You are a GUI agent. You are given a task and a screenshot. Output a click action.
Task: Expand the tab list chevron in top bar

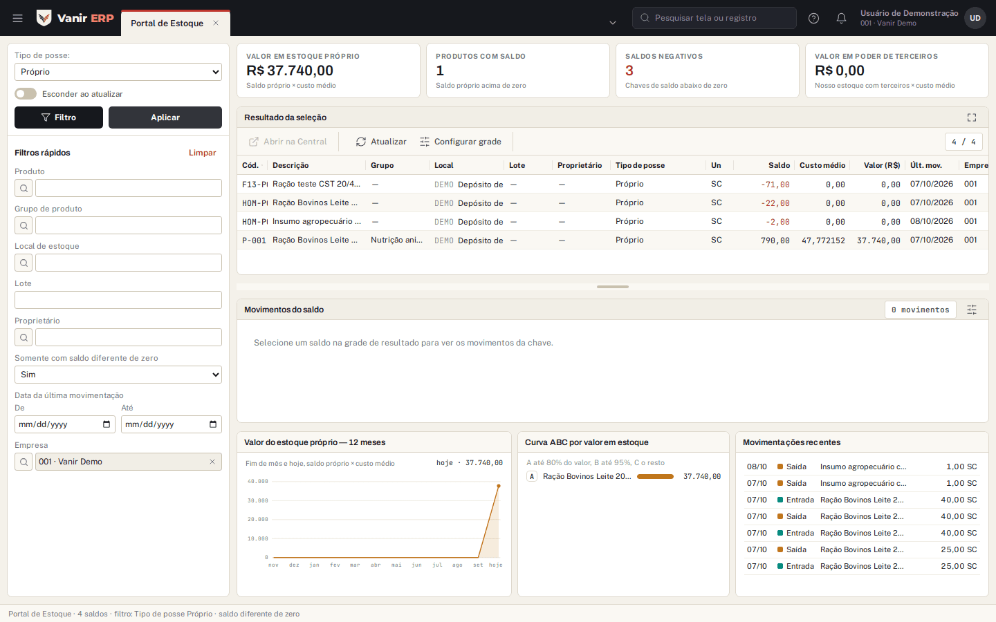click(613, 23)
